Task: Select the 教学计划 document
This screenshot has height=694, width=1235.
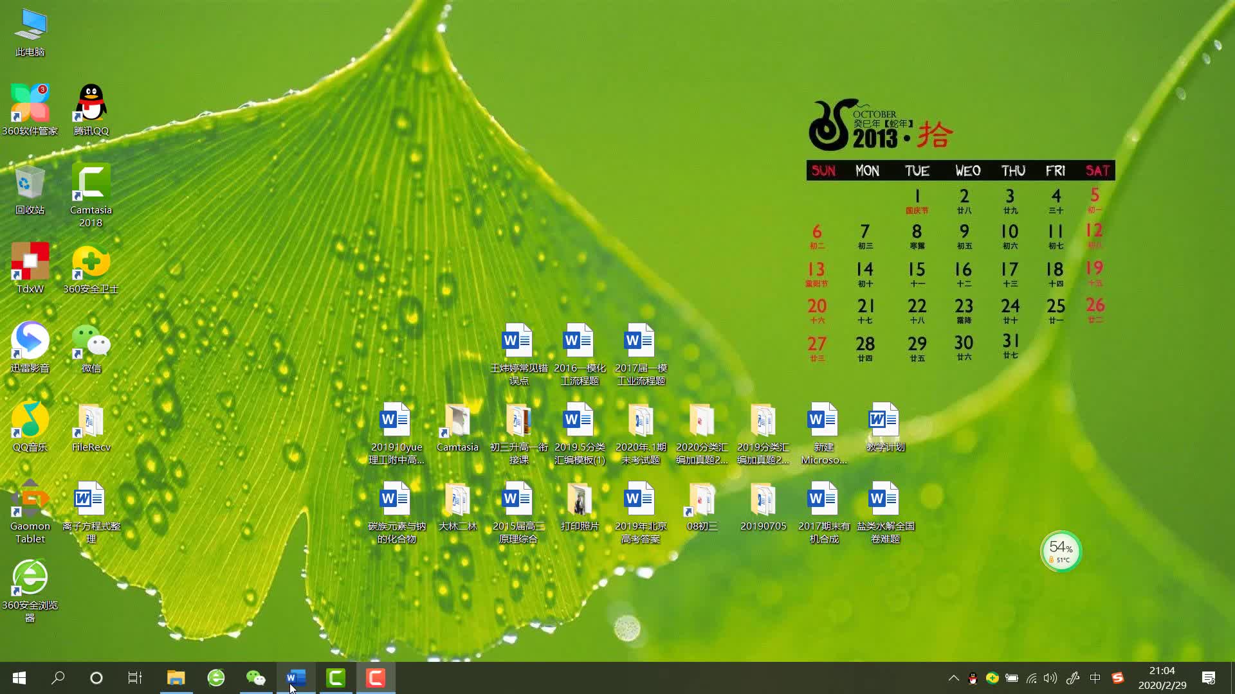Action: pyautogui.click(x=886, y=427)
